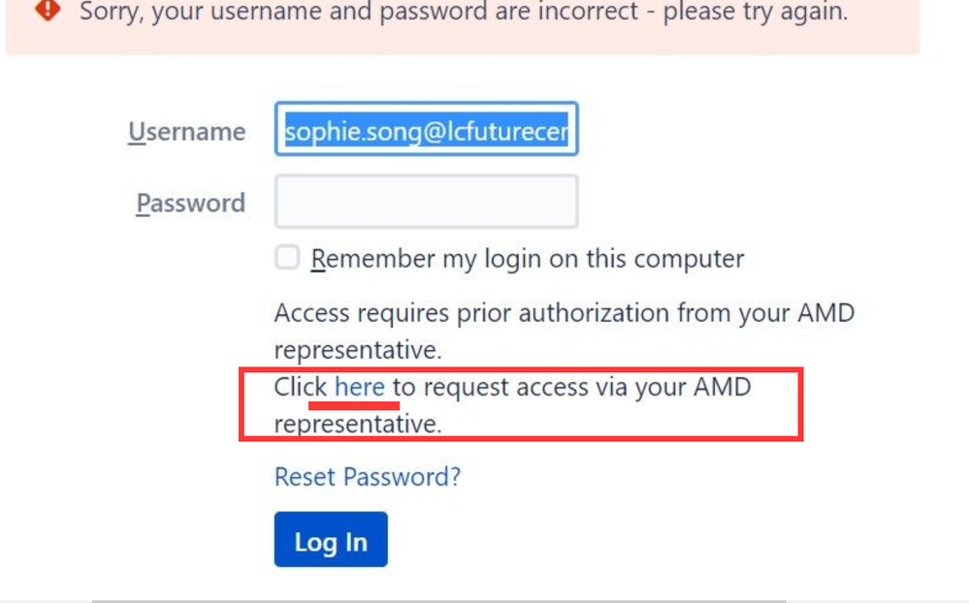Open the 'here' request access link
969x603 pixels.
click(x=360, y=387)
